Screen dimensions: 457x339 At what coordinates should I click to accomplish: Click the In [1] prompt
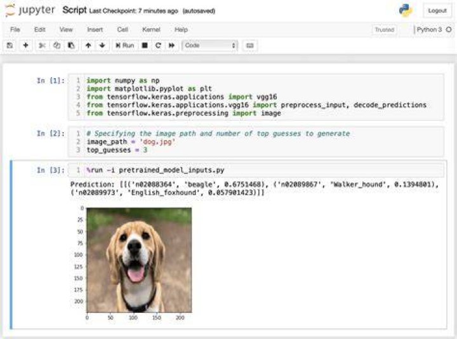[x=51, y=81]
